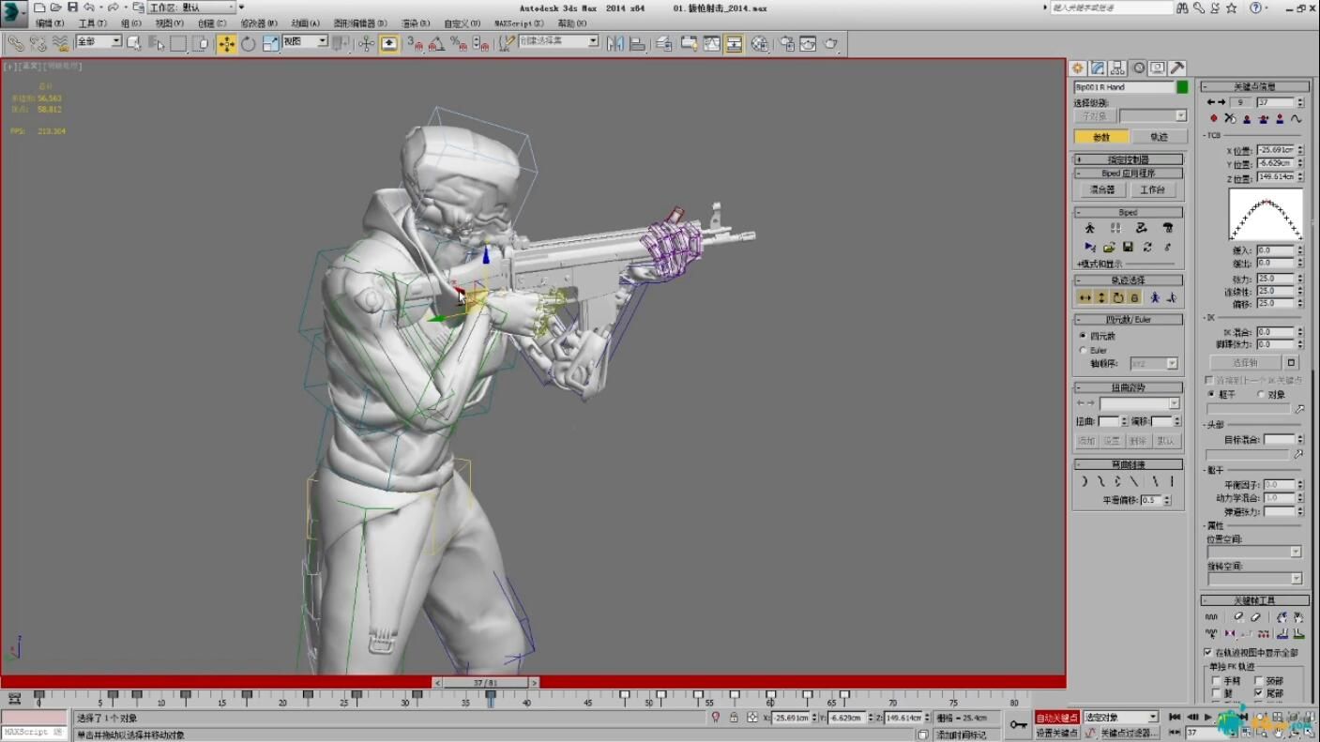1320x742 pixels.
Task: Enable the 腿 FK track checkbox
Action: [1217, 693]
